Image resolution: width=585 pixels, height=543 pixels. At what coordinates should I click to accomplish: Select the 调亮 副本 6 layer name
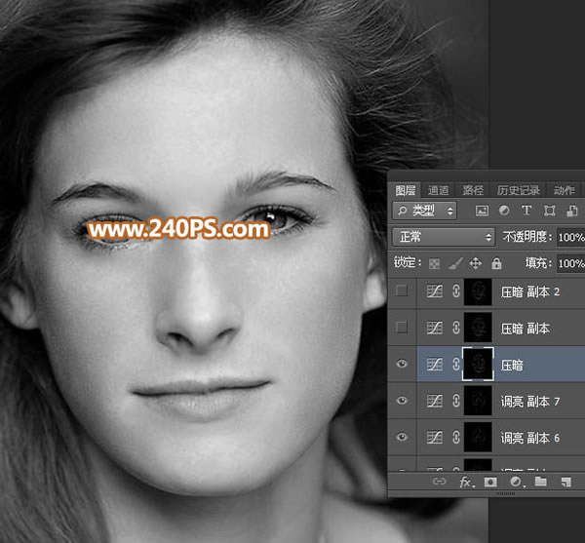pos(530,438)
